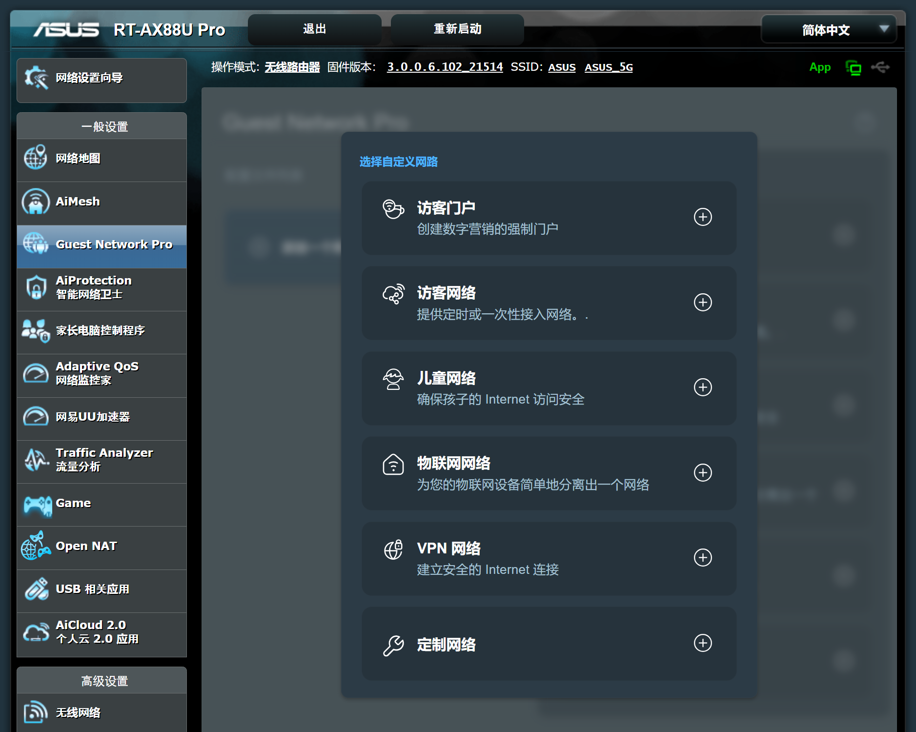Open 网易UU加速器 menu item
The height and width of the screenshot is (732, 916).
[x=102, y=419]
